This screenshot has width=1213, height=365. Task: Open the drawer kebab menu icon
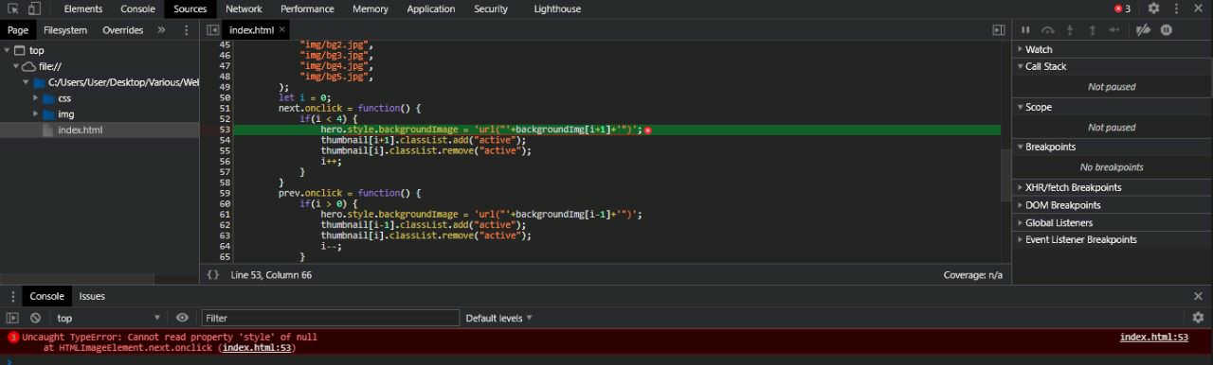(x=13, y=296)
